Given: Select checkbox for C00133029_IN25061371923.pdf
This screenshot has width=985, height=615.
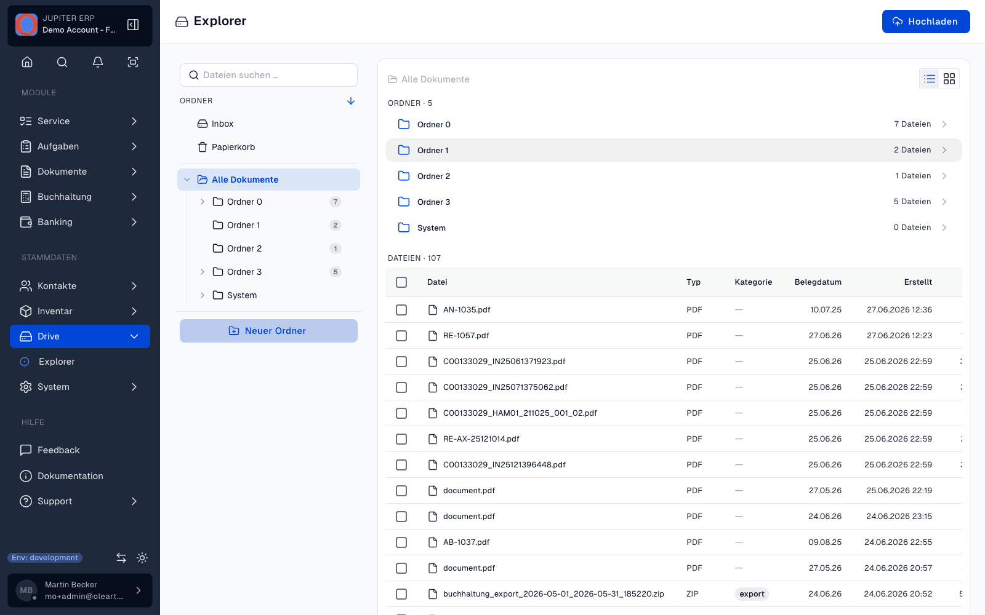Looking at the screenshot, I should [401, 362].
